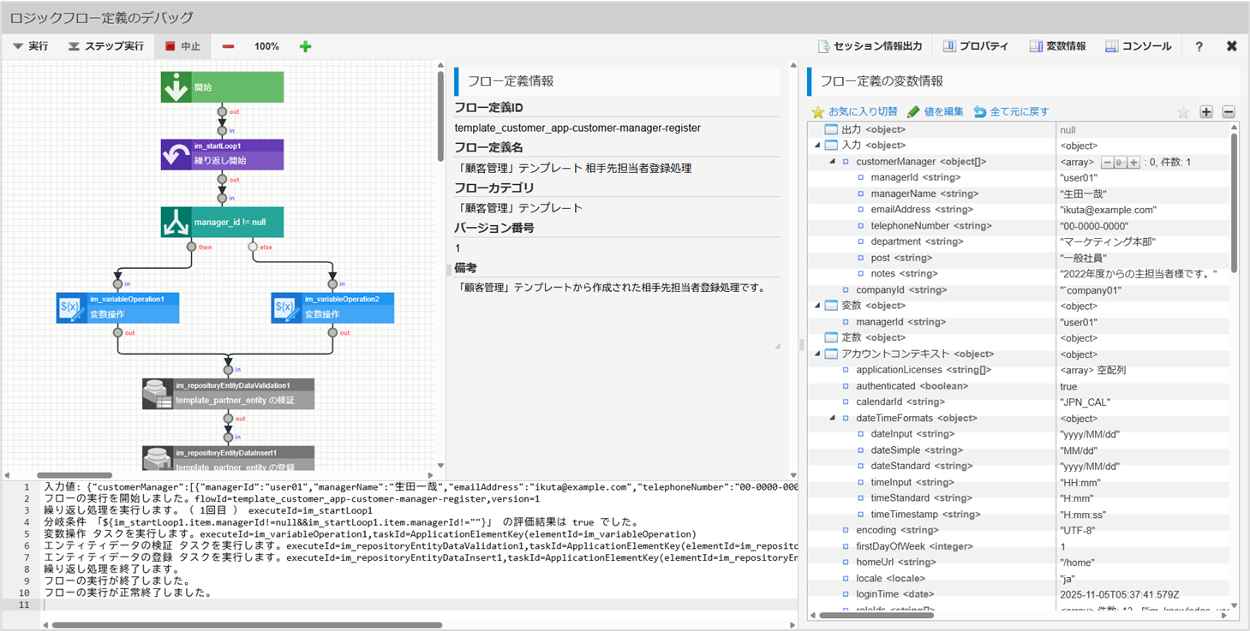Image resolution: width=1250 pixels, height=631 pixels.
Task: Click the collapse-all minus icon in variables panel
Action: [x=1228, y=112]
